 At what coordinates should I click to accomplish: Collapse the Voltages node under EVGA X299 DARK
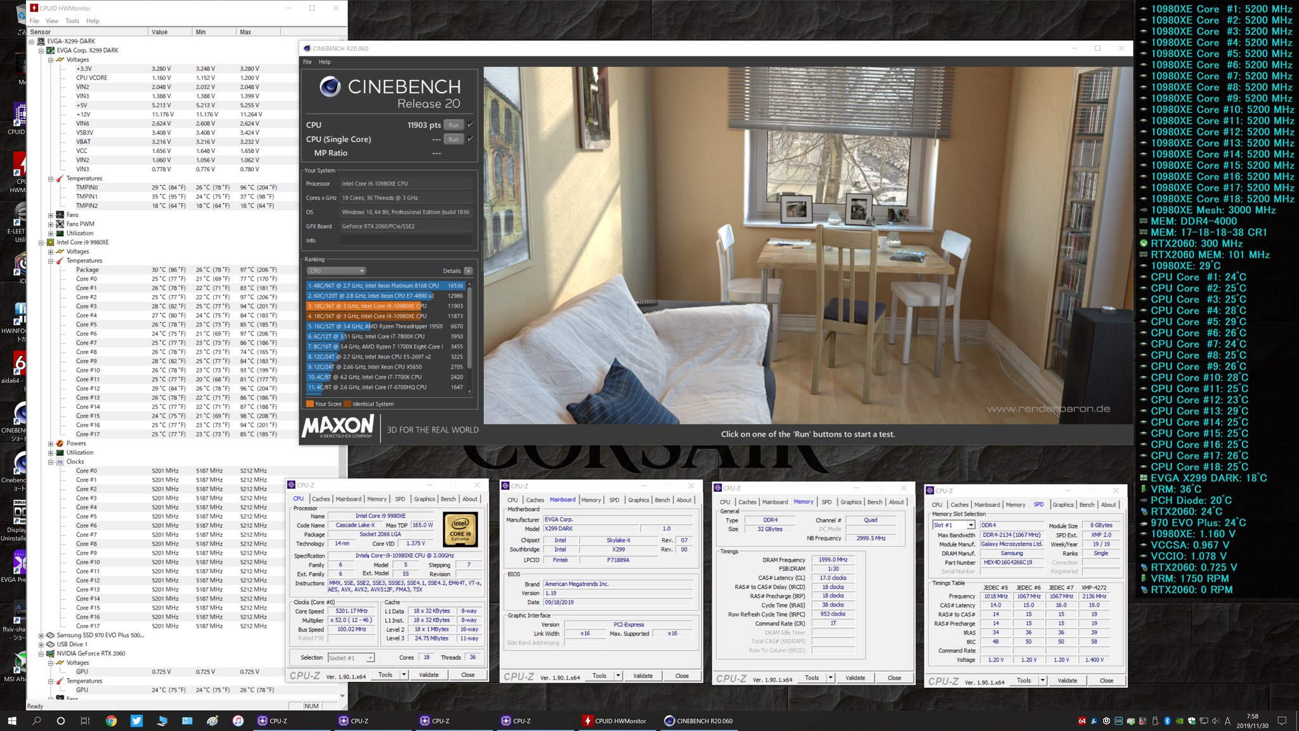pyautogui.click(x=51, y=60)
